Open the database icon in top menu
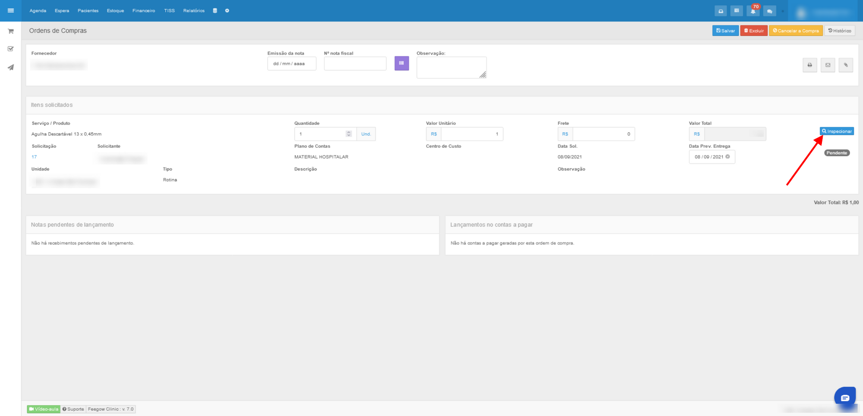Image resolution: width=863 pixels, height=416 pixels. tap(215, 11)
